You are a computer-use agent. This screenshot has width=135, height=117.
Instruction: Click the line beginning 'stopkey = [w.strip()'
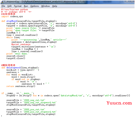[68, 96]
